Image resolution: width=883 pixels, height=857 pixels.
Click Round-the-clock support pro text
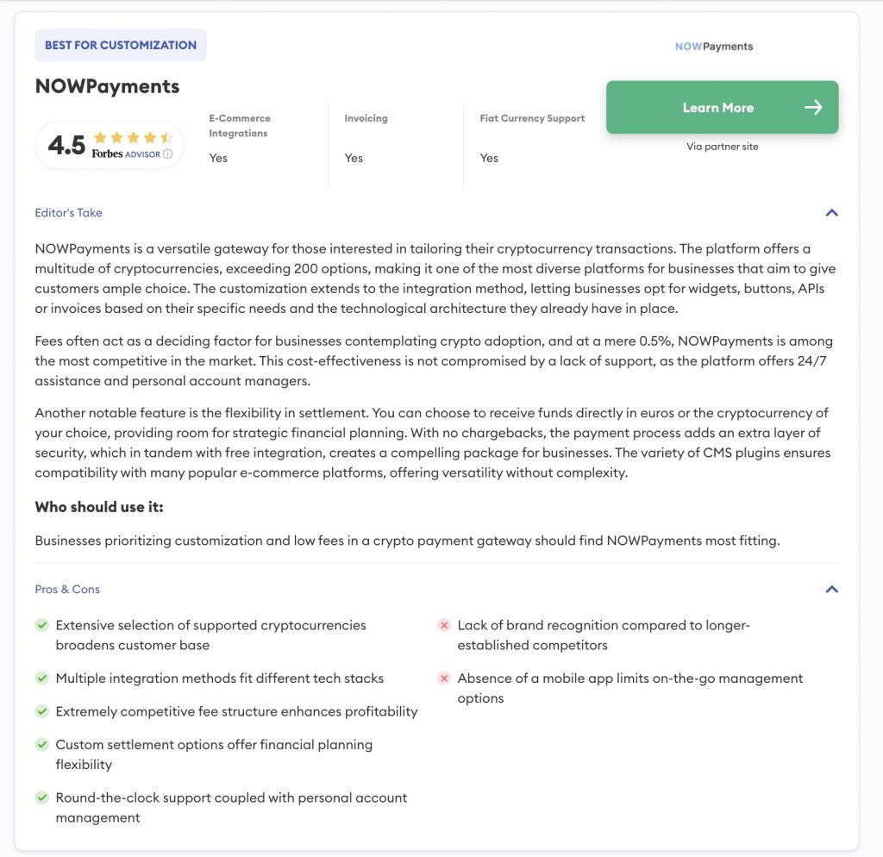tap(231, 808)
